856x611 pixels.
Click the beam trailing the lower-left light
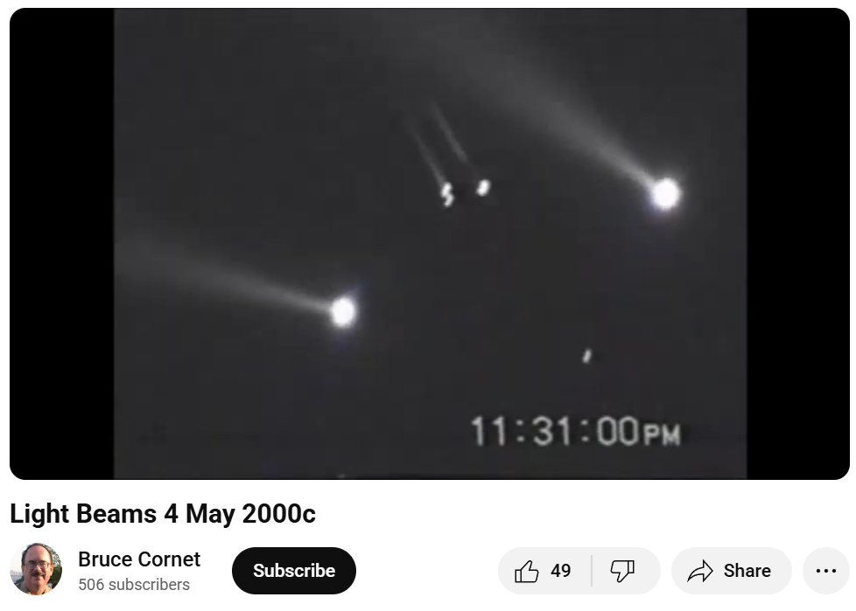coord(224,275)
